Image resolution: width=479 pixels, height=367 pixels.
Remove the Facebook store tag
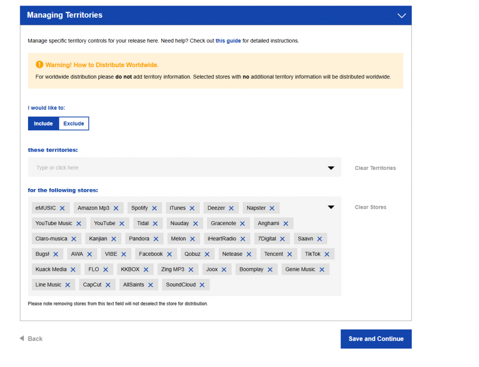click(169, 254)
